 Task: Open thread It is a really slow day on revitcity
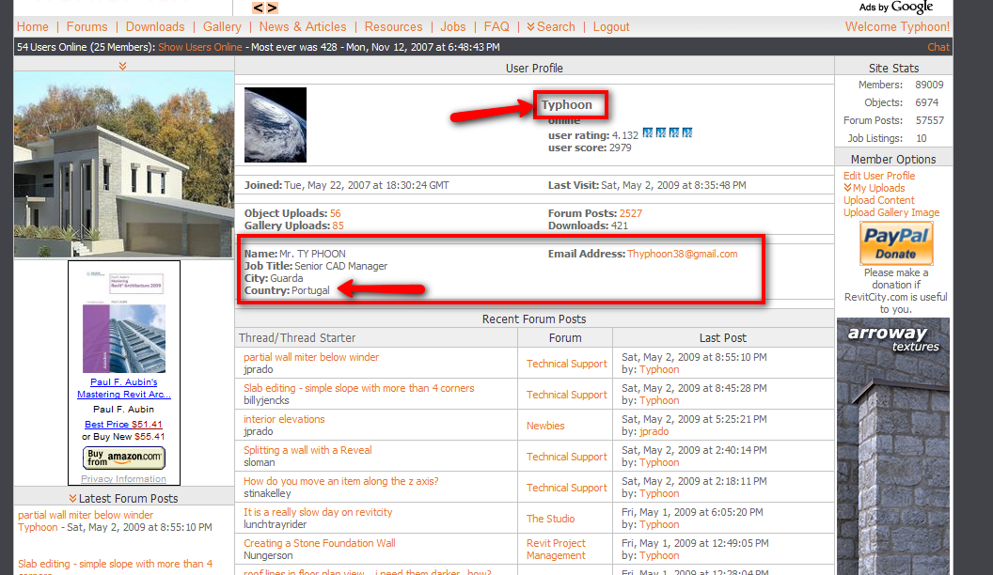tap(318, 512)
